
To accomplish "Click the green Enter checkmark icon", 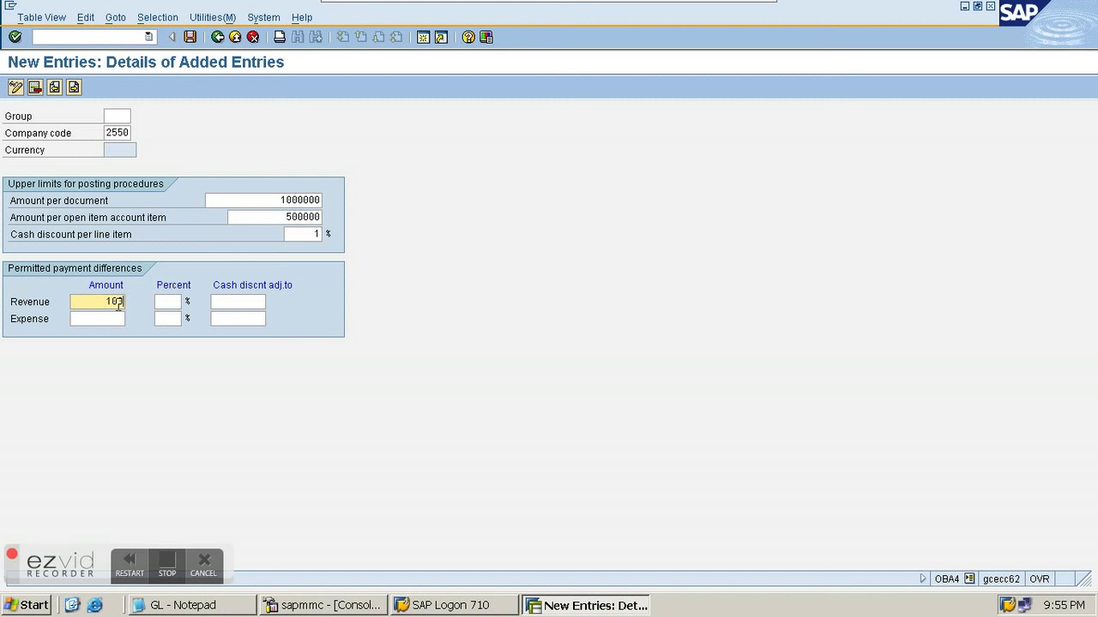I will pyautogui.click(x=15, y=37).
